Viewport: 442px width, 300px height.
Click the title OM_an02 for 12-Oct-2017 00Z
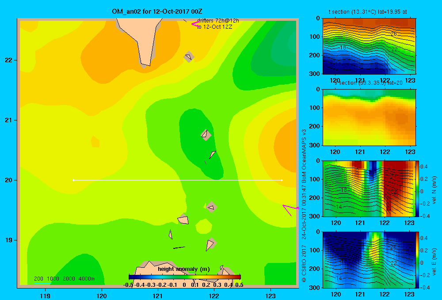[157, 11]
